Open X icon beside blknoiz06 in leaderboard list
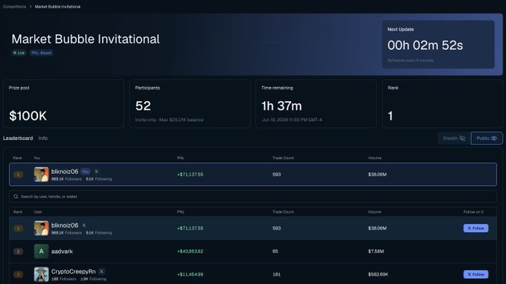This screenshot has width=506, height=284. [84, 225]
